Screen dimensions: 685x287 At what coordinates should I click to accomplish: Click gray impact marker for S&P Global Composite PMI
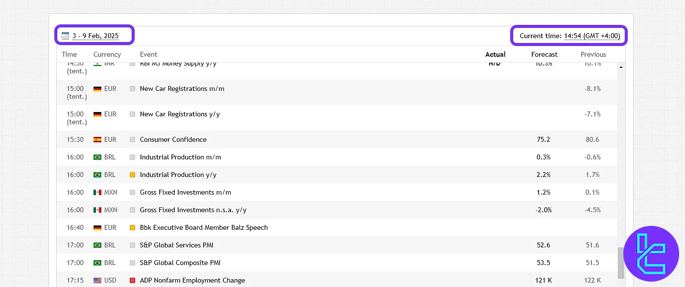[132, 263]
